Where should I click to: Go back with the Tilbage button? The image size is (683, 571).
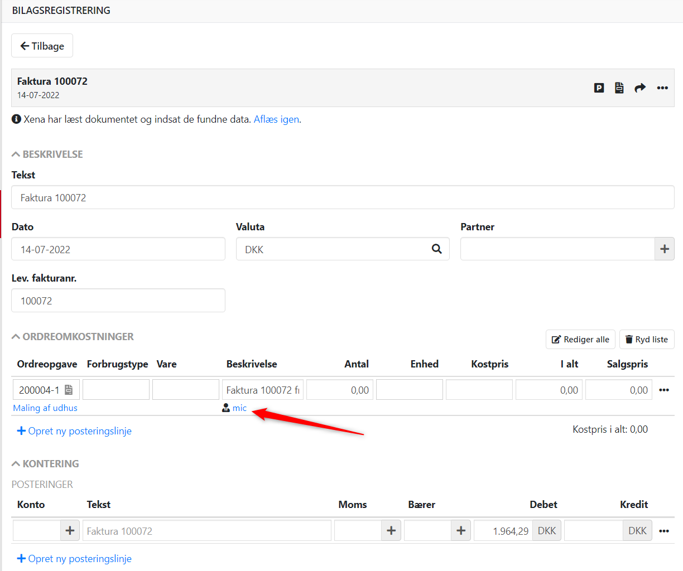42,46
